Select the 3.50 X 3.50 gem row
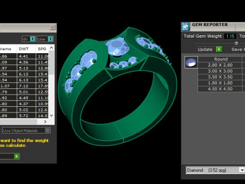The image size is (245, 184). 220,77
